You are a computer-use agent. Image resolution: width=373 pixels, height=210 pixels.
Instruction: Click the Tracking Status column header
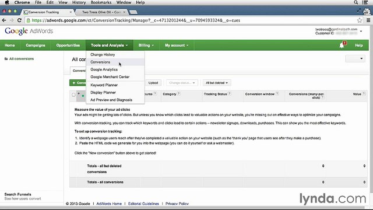pos(215,94)
